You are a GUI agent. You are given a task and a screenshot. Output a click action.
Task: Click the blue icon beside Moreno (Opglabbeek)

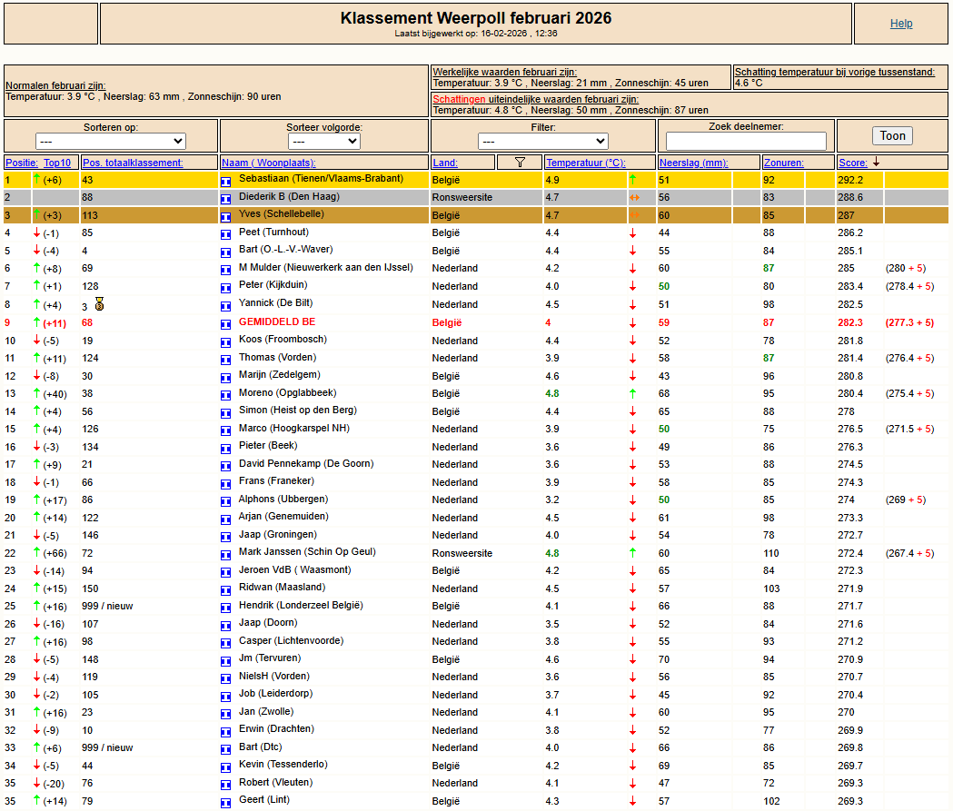pos(226,394)
